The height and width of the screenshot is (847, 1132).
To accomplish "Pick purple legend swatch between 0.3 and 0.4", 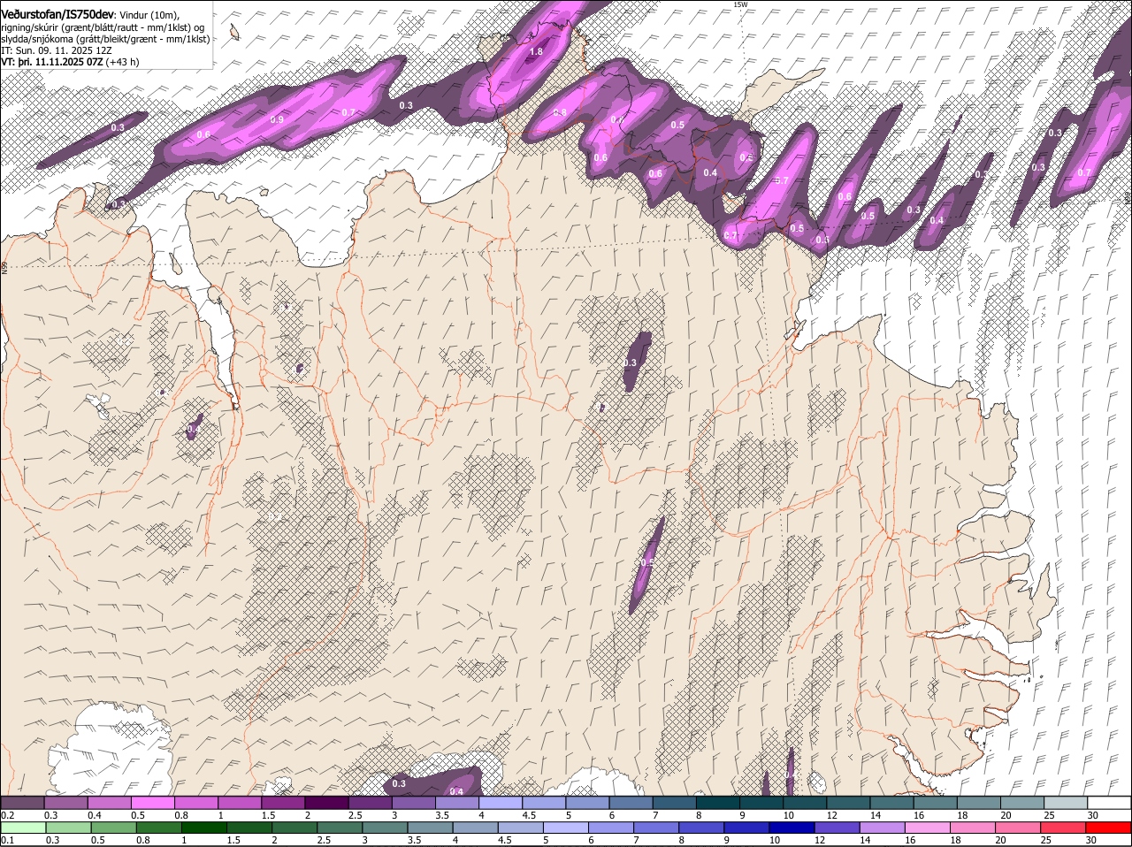I will coord(66,802).
